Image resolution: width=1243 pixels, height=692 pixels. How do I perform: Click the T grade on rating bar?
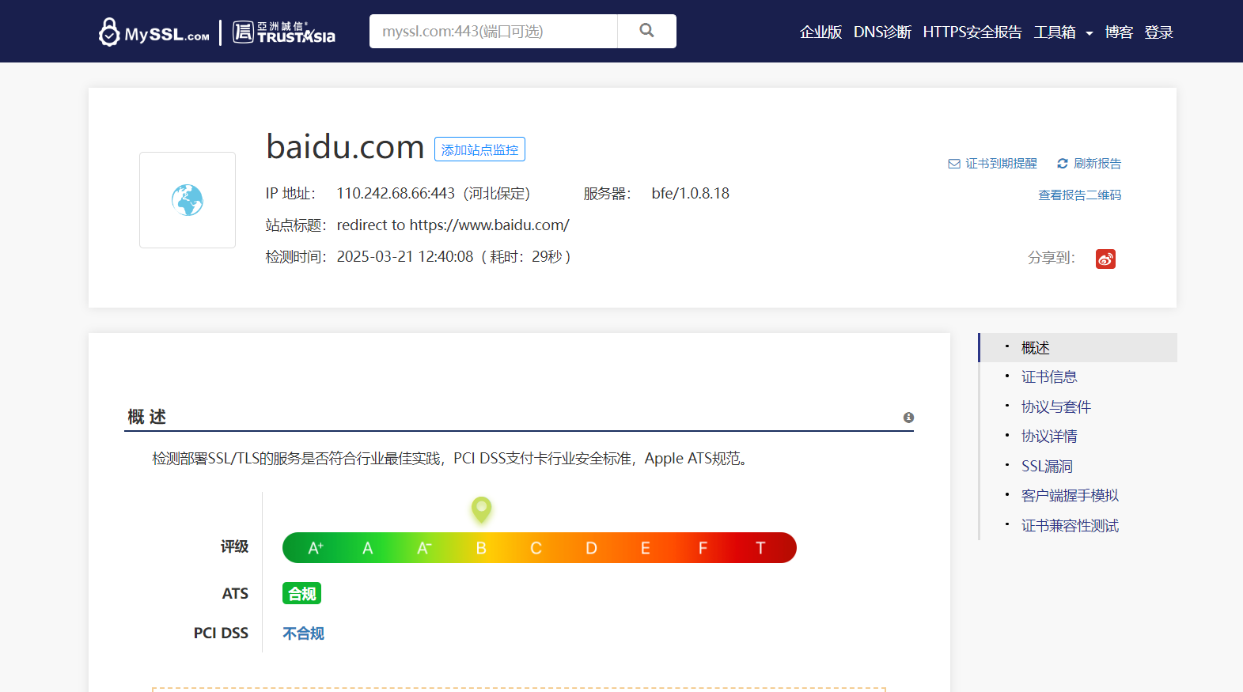pyautogui.click(x=760, y=548)
